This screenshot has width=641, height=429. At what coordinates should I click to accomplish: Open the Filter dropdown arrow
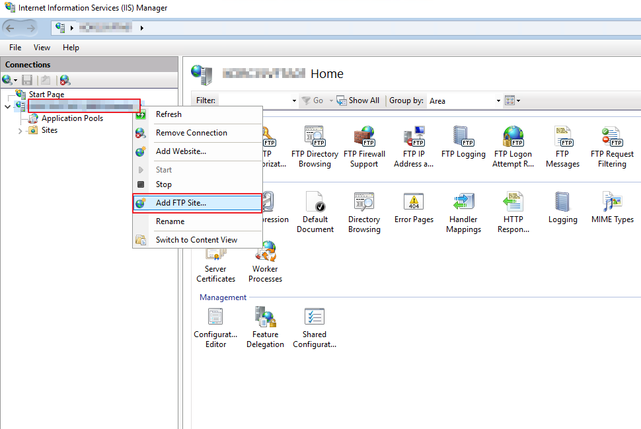(294, 100)
